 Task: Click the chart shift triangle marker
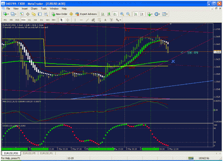171,24
